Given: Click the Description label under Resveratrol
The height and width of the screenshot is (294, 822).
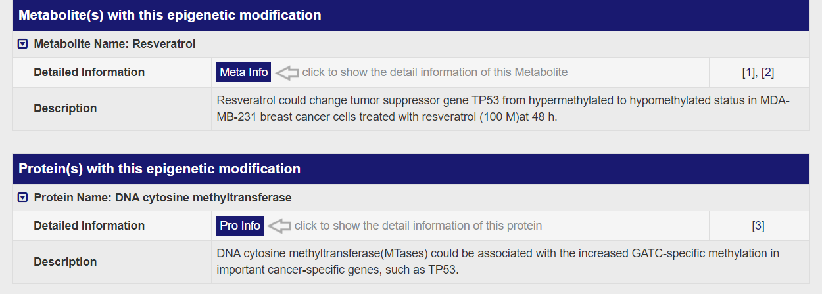Looking at the screenshot, I should 65,108.
